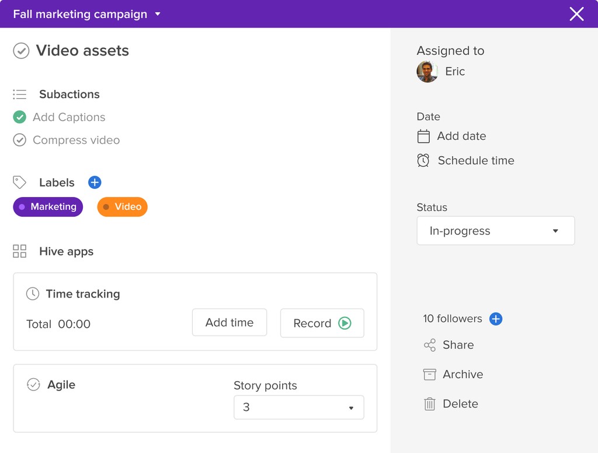The image size is (598, 453).
Task: Click the Compress video subaction text
Action: tap(77, 140)
